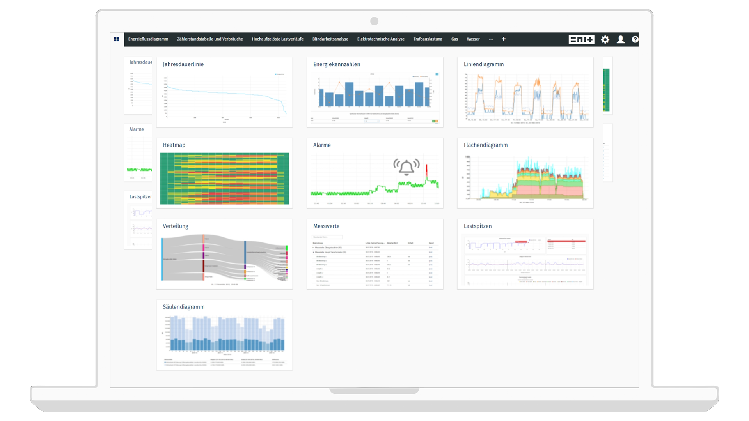
Task: Click the search field in Messwerte widget
Action: point(327,237)
